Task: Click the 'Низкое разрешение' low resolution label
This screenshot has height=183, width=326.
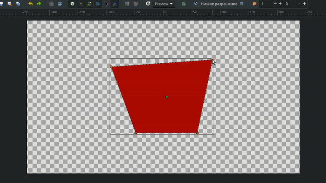Action: click(219, 4)
